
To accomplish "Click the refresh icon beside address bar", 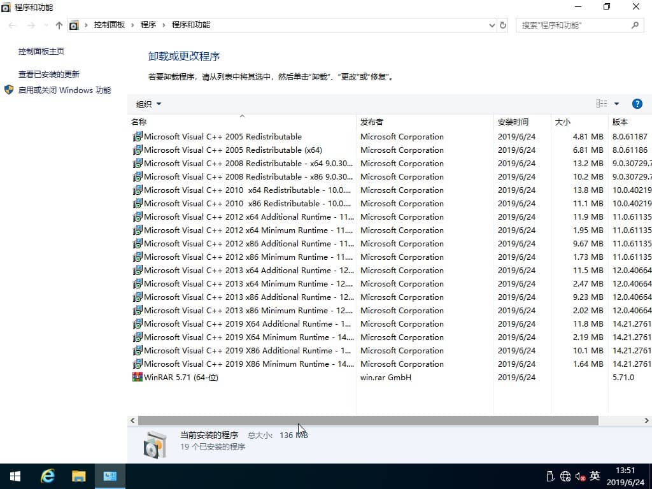I will point(502,25).
